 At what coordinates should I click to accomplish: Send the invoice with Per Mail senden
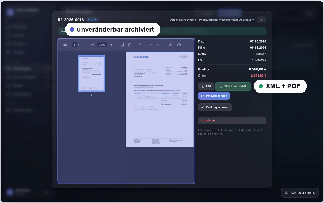(214, 96)
